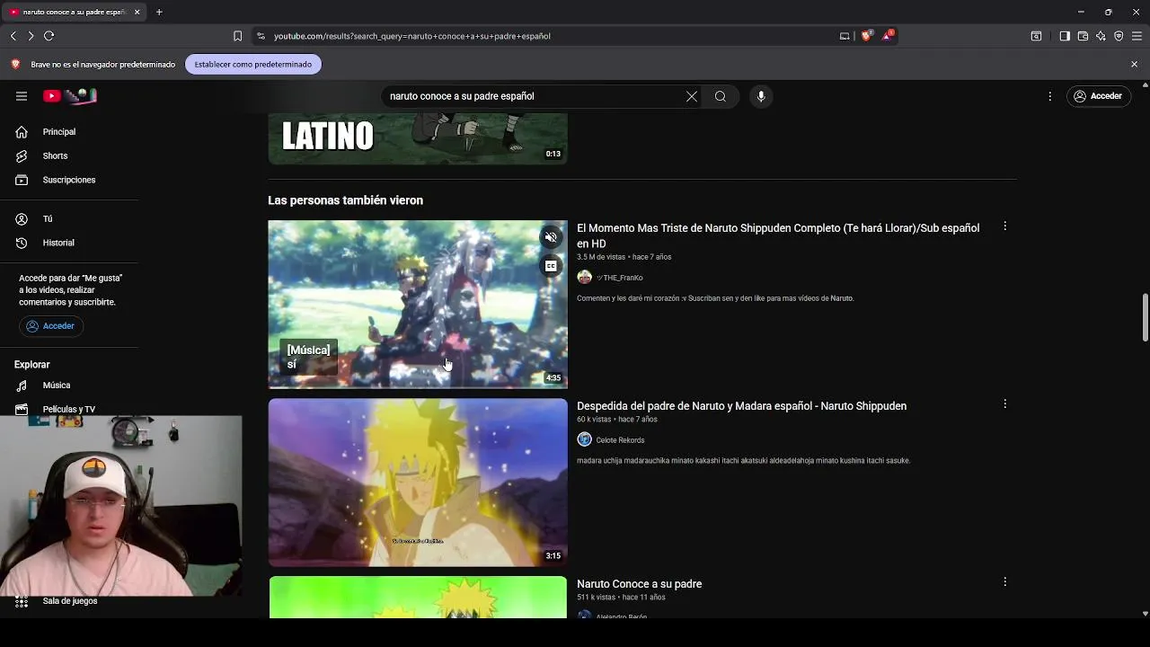Open the YouTube guide hamburger menu
The width and height of the screenshot is (1150, 647).
click(22, 96)
